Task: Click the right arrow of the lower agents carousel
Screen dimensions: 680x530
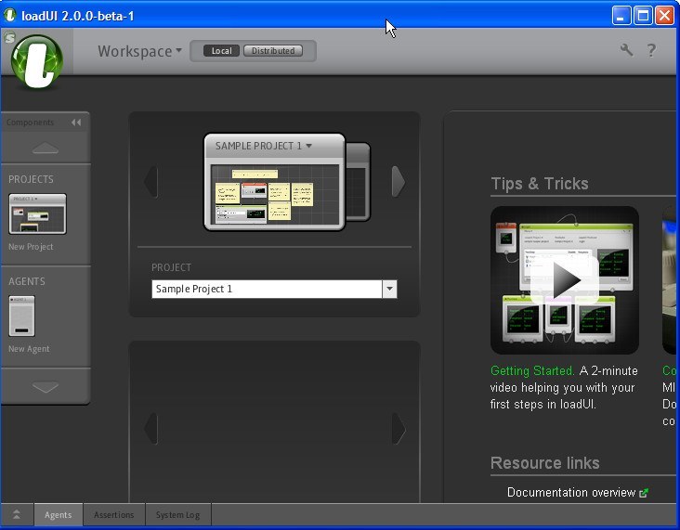Action: click(x=399, y=429)
